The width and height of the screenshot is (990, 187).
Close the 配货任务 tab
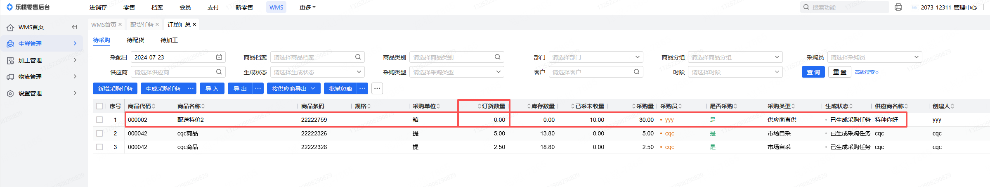click(157, 25)
